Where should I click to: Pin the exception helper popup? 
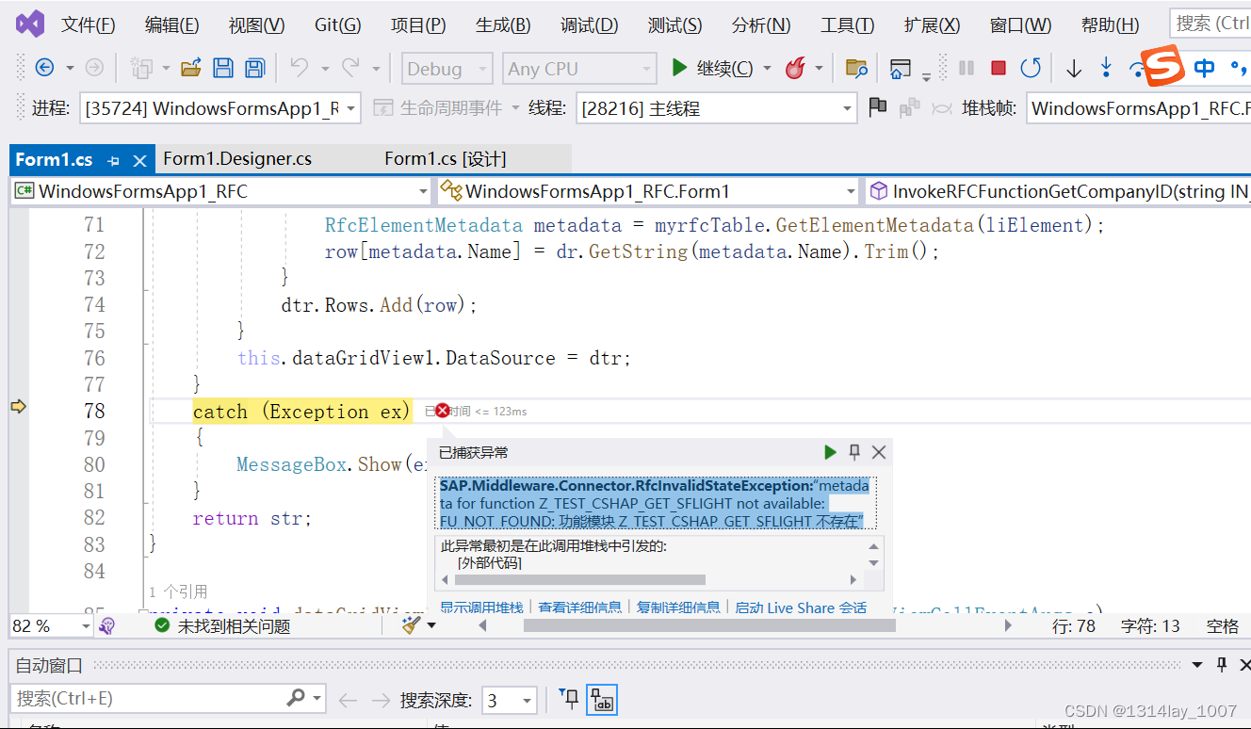click(x=854, y=452)
